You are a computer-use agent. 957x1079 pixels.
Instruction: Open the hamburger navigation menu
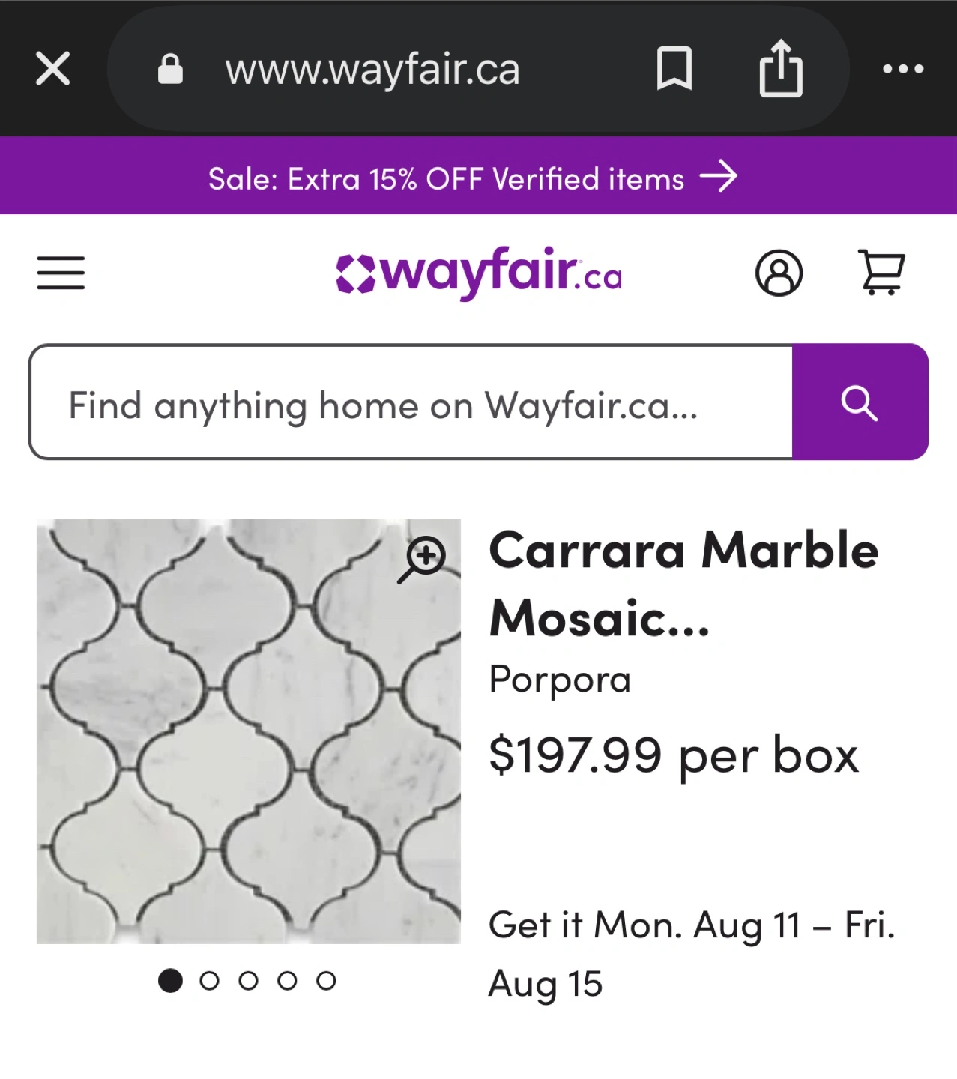tap(61, 273)
